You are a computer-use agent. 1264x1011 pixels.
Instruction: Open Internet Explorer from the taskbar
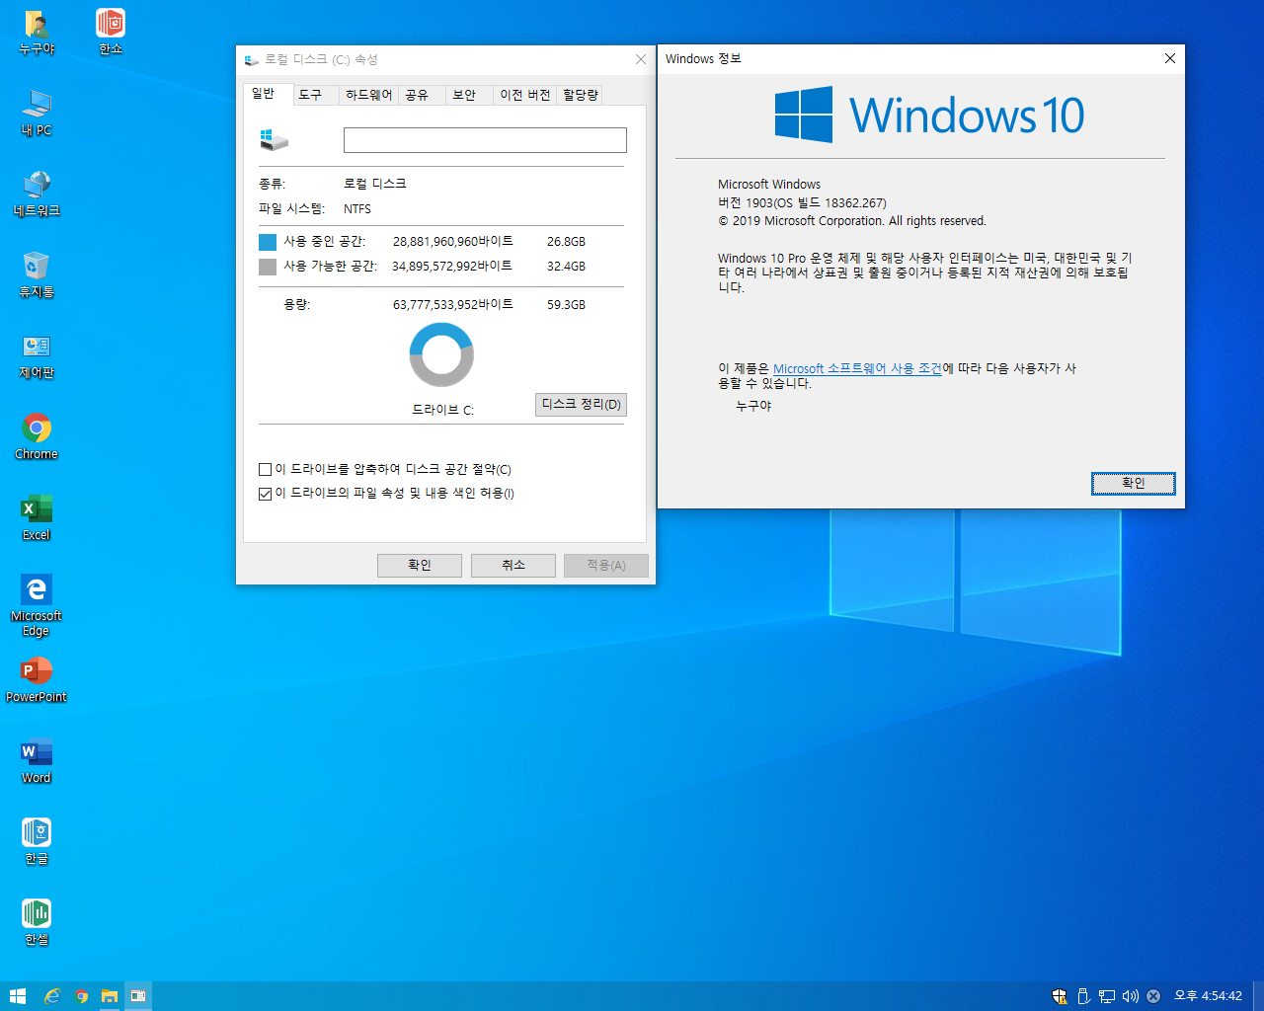[x=52, y=996]
